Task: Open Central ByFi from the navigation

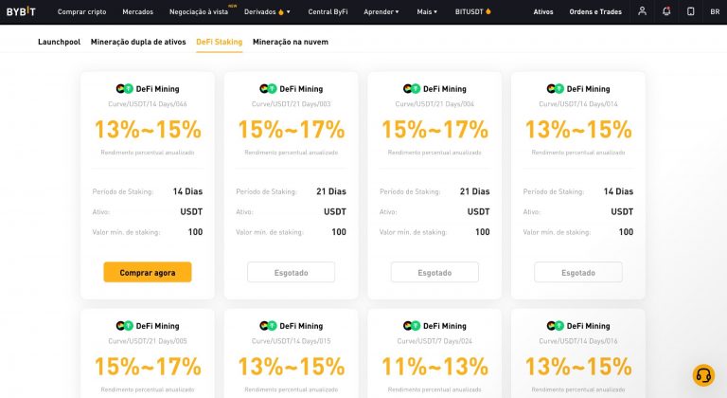Action: point(328,12)
